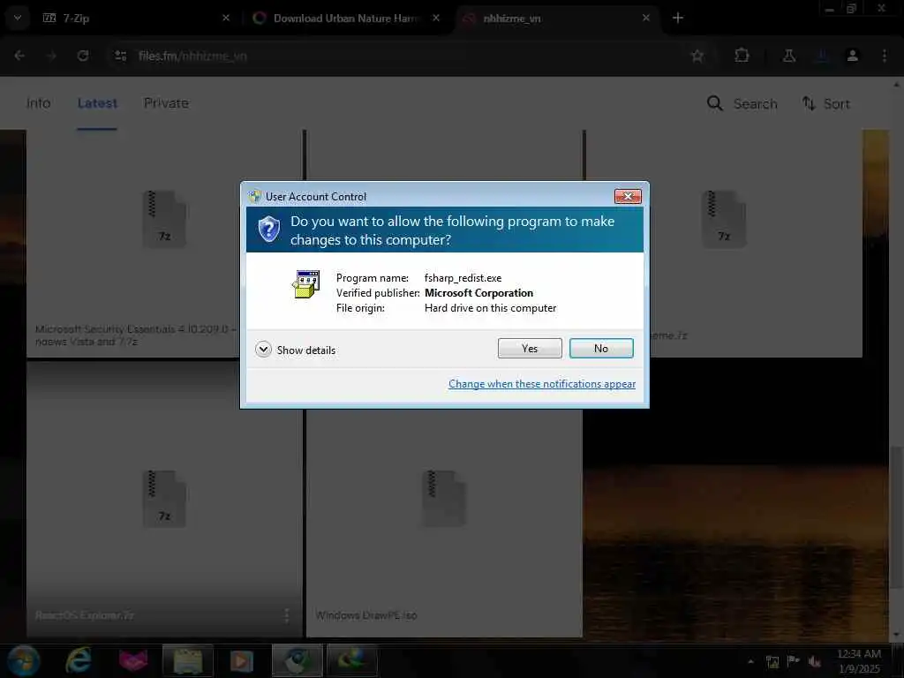Screen dimensions: 904x678
Task: Open browser extensions puzzle icon
Action: coord(742,56)
